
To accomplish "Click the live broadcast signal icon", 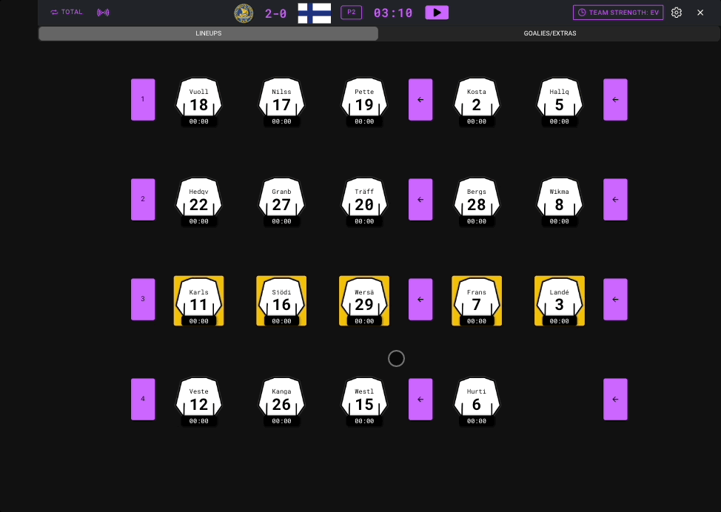I will pyautogui.click(x=103, y=13).
